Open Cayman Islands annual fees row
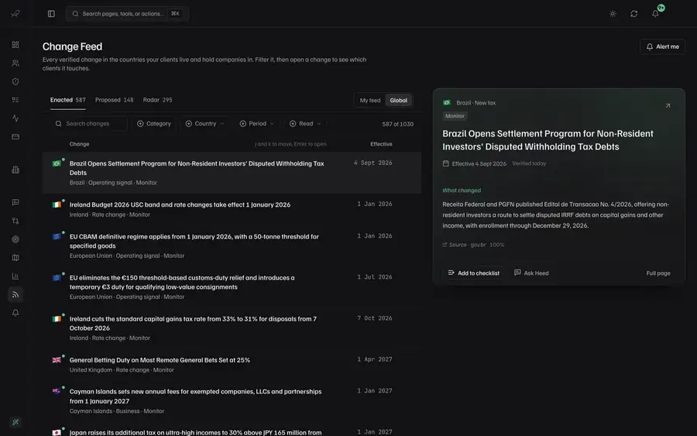The width and height of the screenshot is (697, 436). 232,401
